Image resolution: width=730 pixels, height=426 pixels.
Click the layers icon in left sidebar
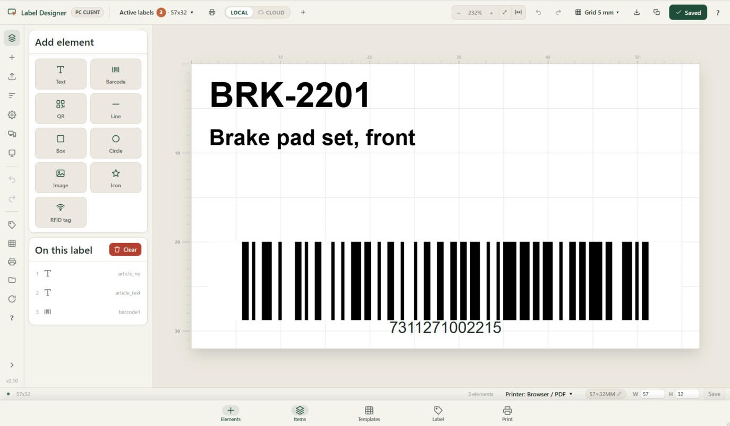point(12,38)
